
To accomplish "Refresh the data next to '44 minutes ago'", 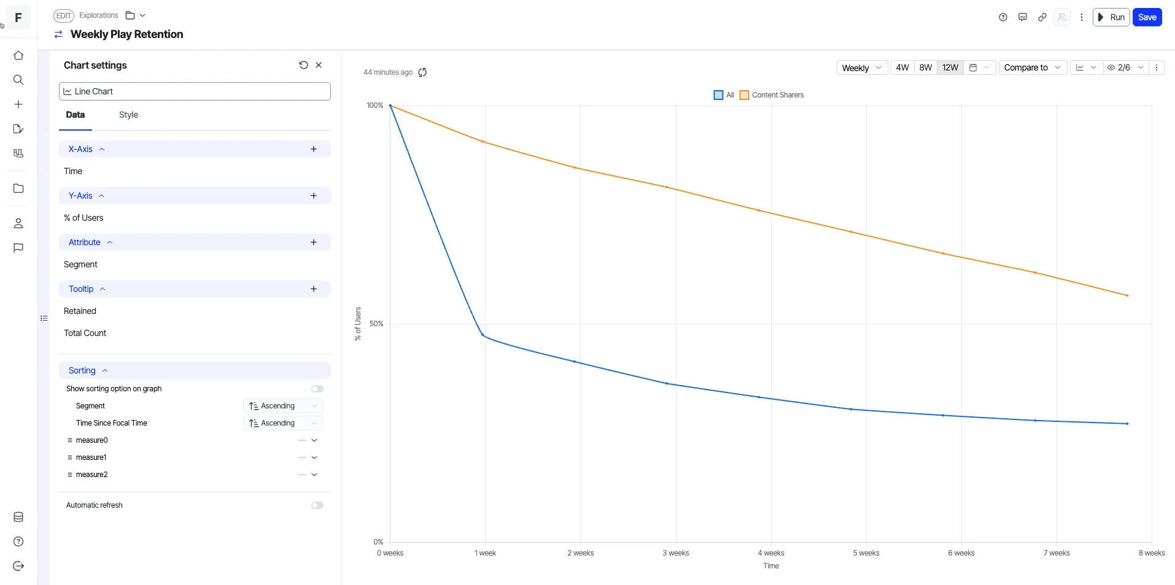I will (x=422, y=72).
